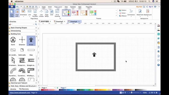Select the Direction symbol
169x95 pixels.
[x=22, y=41]
